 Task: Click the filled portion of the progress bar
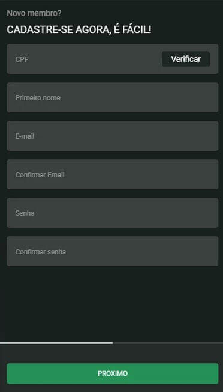pyautogui.click(x=56, y=343)
